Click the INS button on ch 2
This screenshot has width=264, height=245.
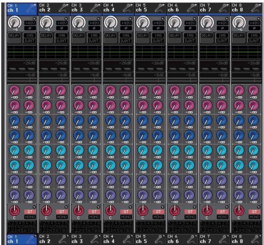click(x=62, y=36)
